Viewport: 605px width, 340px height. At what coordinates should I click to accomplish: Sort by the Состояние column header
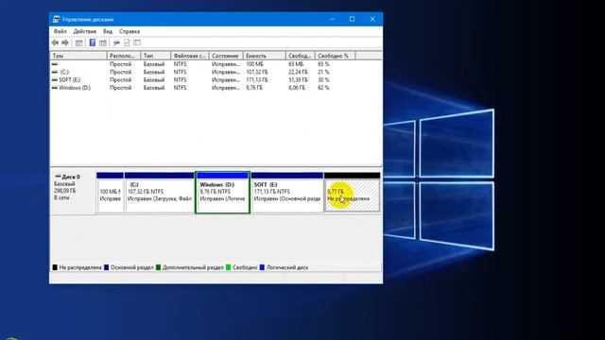[x=226, y=56]
